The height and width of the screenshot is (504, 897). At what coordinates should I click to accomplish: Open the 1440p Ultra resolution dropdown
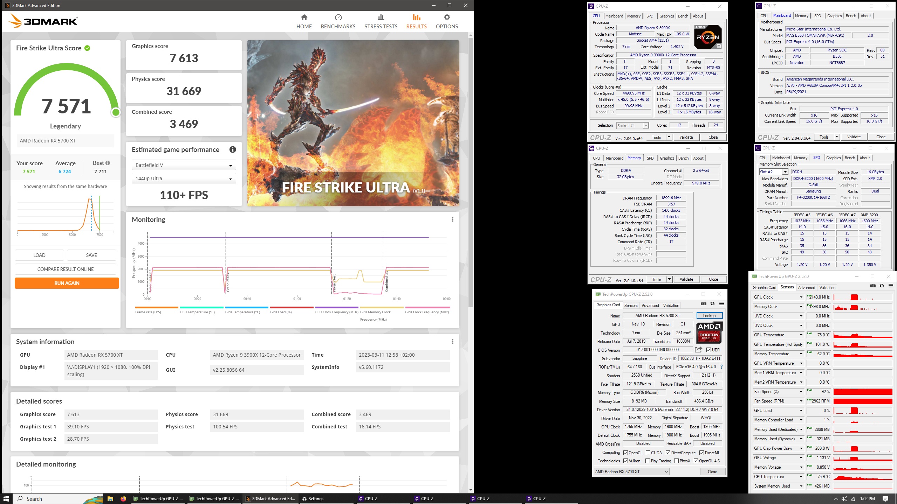pos(184,178)
